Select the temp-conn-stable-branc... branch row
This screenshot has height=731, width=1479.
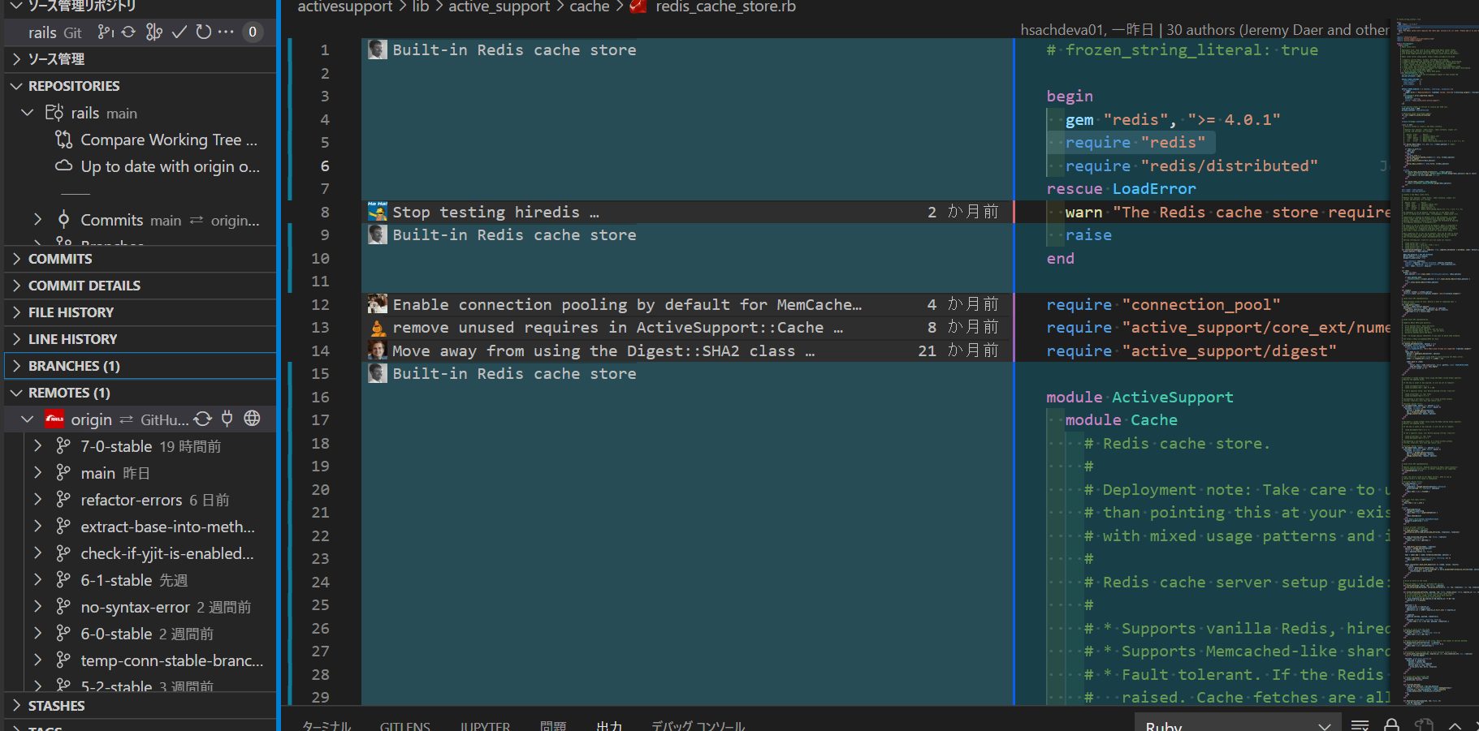140,660
